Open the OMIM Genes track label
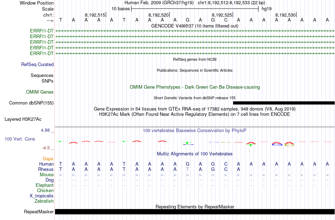Image resolution: width=335 pixels, height=220 pixels. tap(40, 92)
